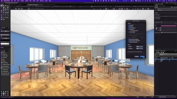177x99 pixels.
Task: Click the light color swatch in Object Info
Action: (x=157, y=28)
